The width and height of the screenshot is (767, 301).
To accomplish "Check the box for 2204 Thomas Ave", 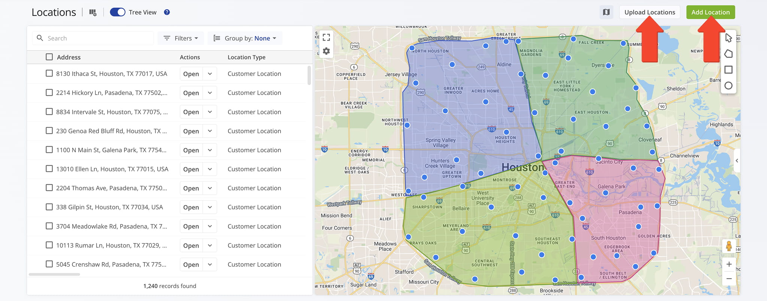I will click(49, 188).
